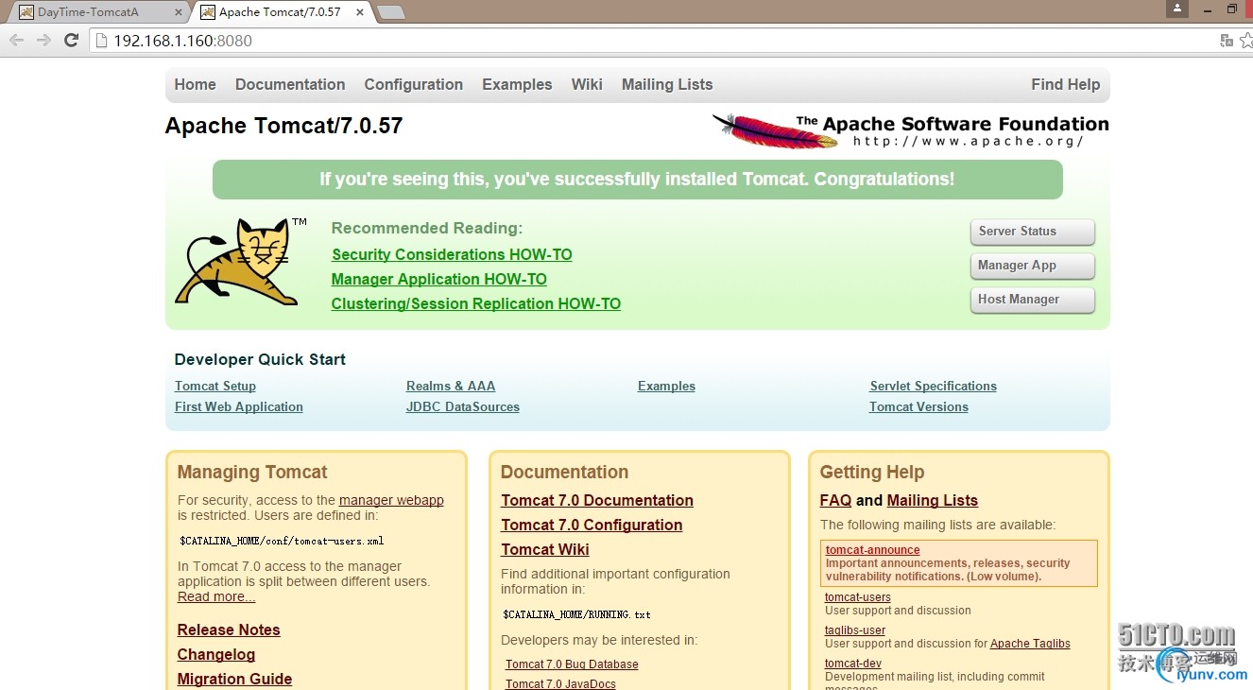Open the taglibs-user mailing list link

pos(855,630)
